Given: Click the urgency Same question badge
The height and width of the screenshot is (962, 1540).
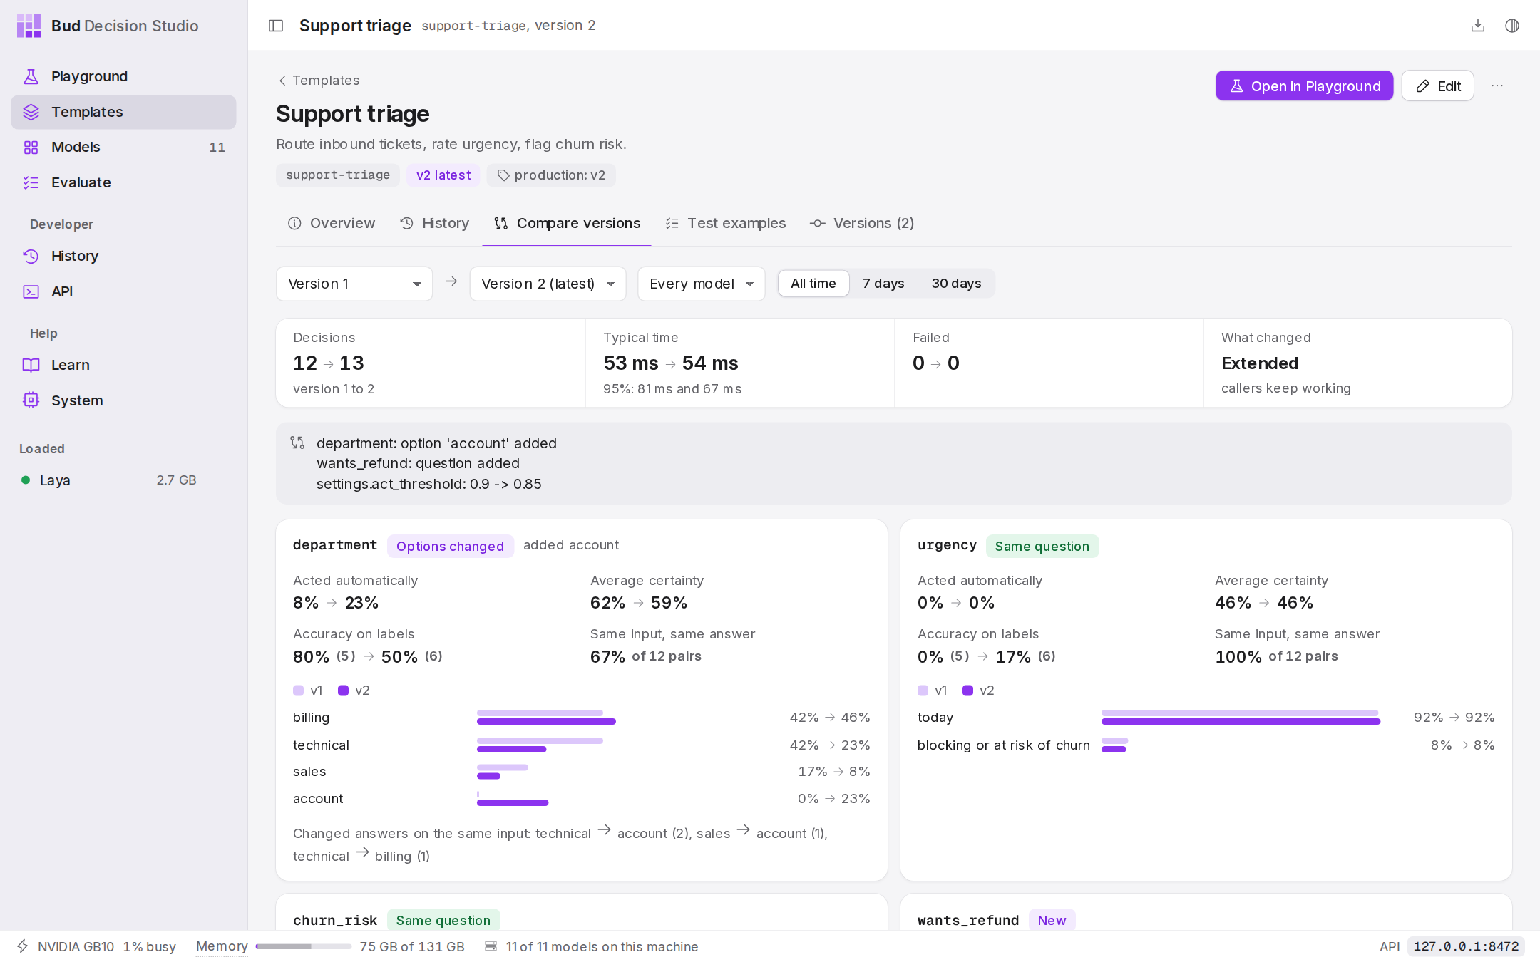Looking at the screenshot, I should [1042, 547].
